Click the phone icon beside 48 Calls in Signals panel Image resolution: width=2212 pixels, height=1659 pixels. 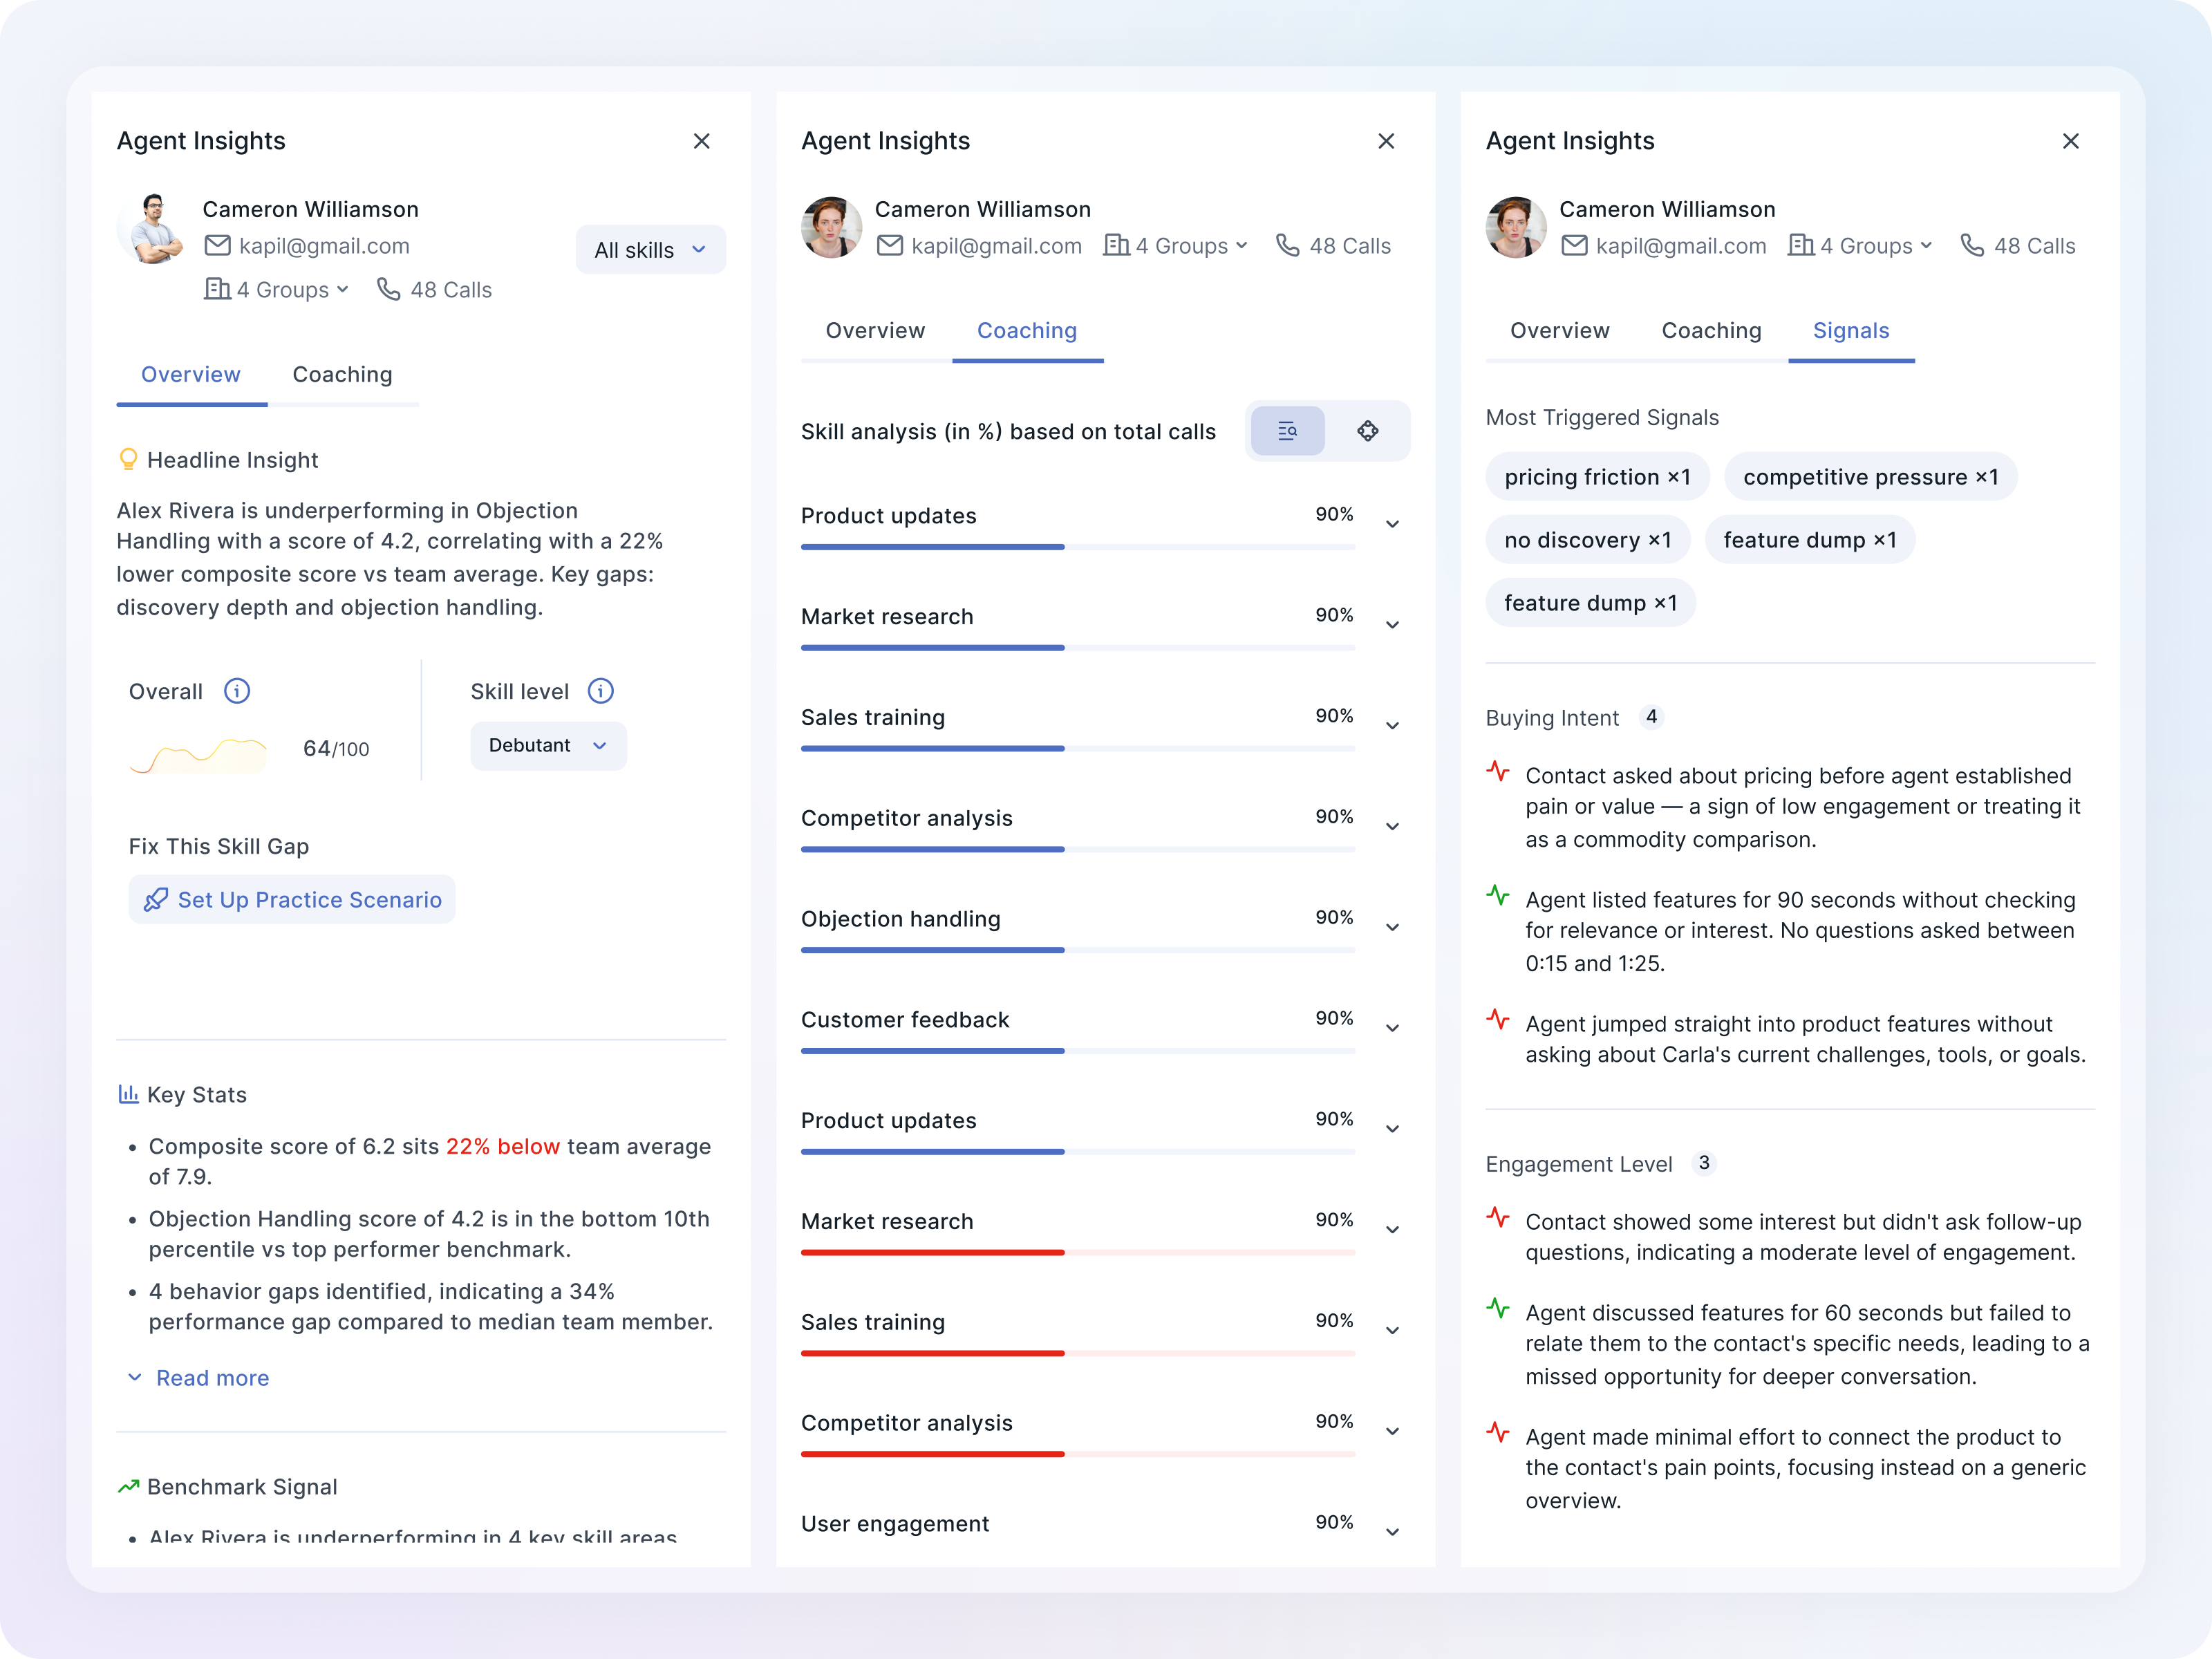(1971, 245)
